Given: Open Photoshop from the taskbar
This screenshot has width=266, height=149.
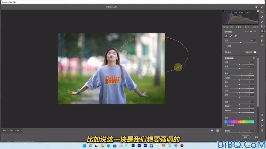Looking at the screenshot, I should [133, 146].
